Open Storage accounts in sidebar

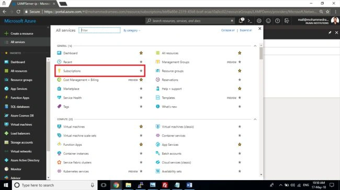click(x=21, y=143)
